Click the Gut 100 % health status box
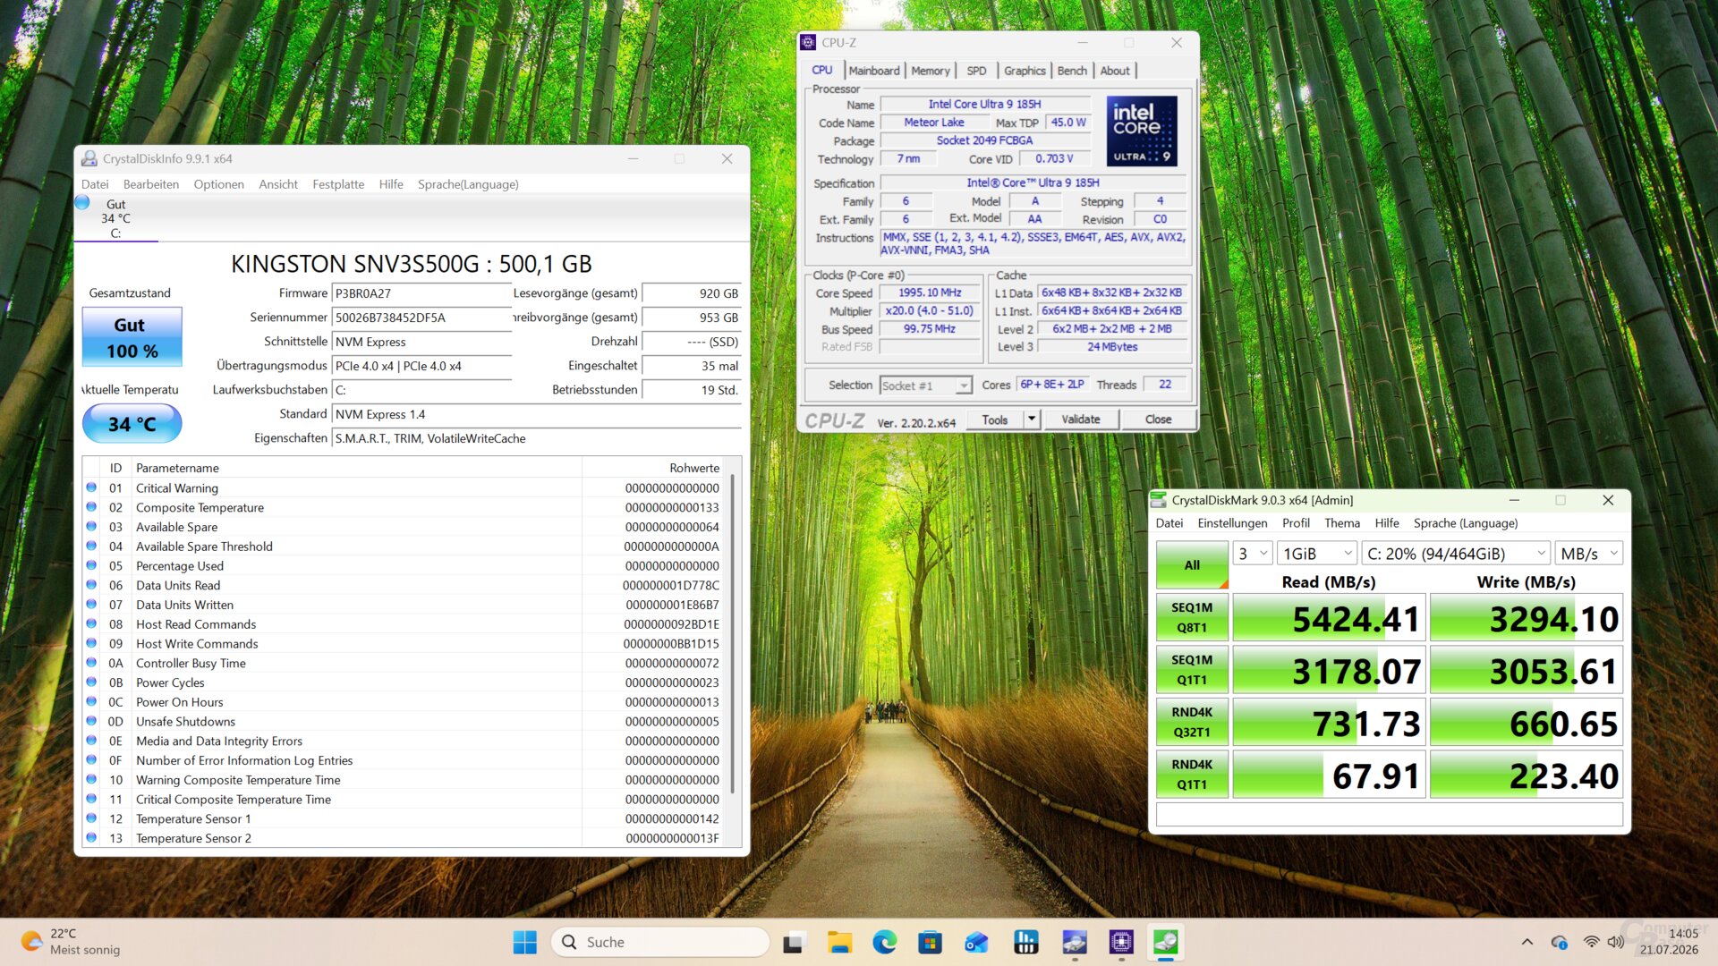 click(132, 337)
